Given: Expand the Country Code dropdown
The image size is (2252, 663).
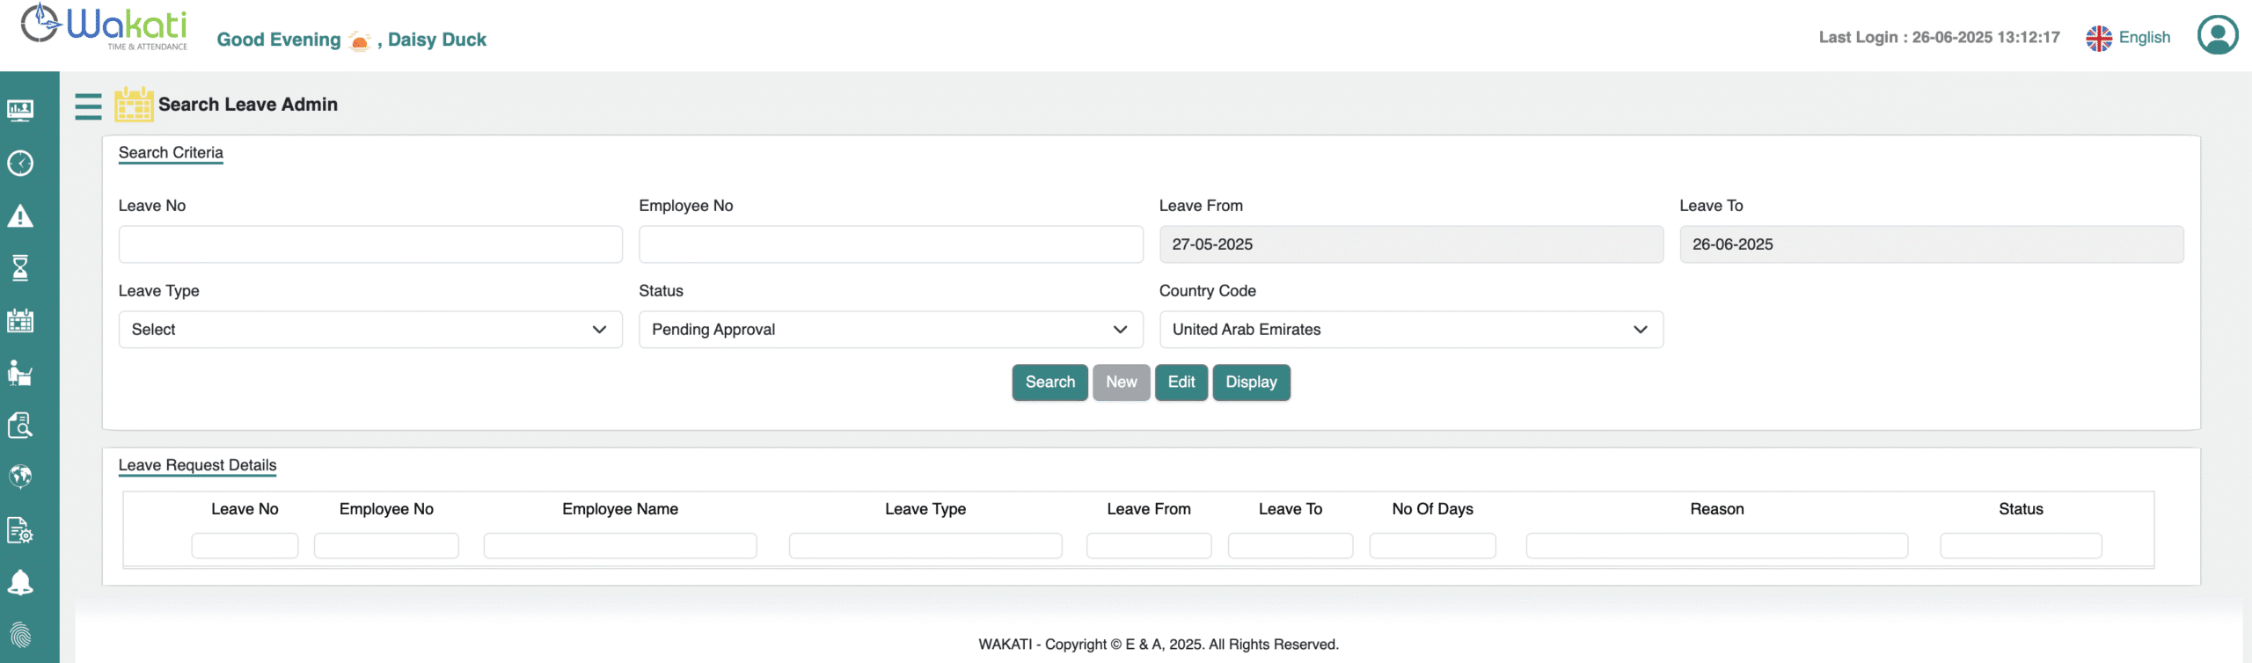Looking at the screenshot, I should pyautogui.click(x=1410, y=330).
